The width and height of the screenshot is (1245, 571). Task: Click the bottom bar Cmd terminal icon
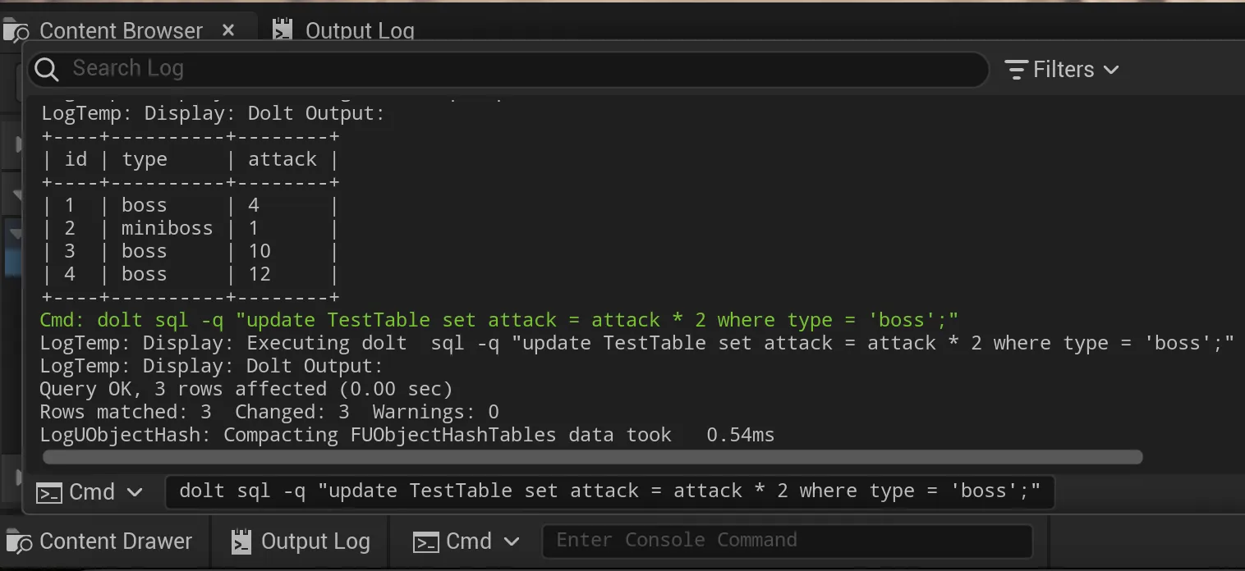click(x=425, y=542)
